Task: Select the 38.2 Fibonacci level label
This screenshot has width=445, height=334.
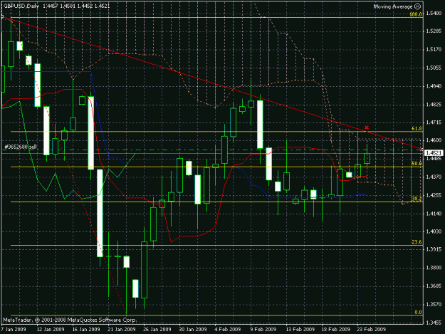Action: point(417,199)
